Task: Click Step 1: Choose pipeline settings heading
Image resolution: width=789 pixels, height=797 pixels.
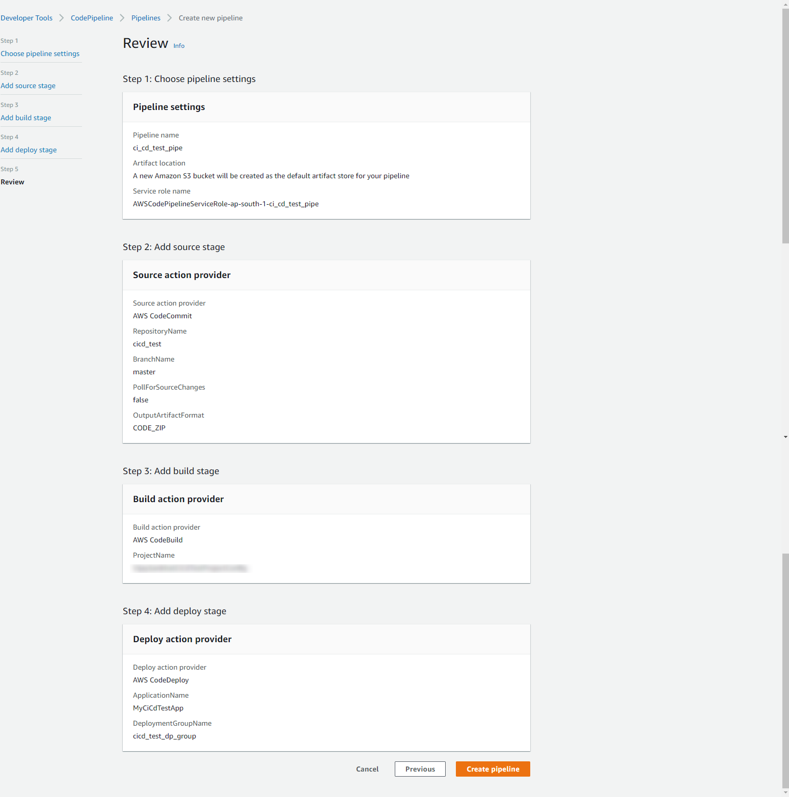Action: [x=189, y=79]
